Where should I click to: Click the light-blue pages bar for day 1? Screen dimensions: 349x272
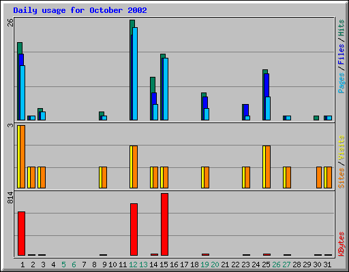point(22,93)
